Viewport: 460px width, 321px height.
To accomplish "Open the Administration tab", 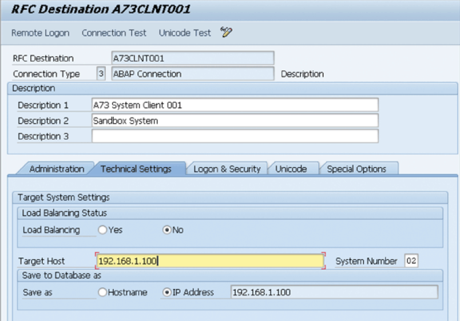I will (57, 169).
